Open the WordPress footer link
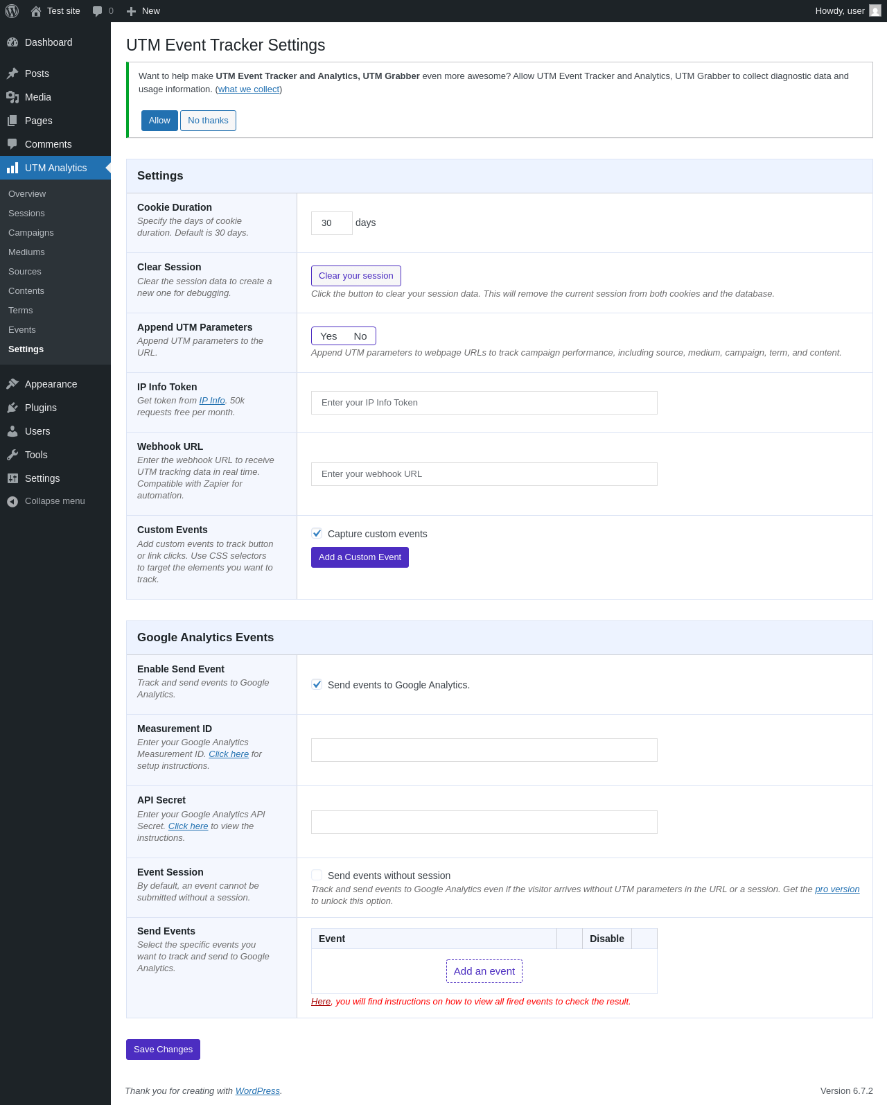Viewport: 887px width, 1105px height. coord(258,1091)
